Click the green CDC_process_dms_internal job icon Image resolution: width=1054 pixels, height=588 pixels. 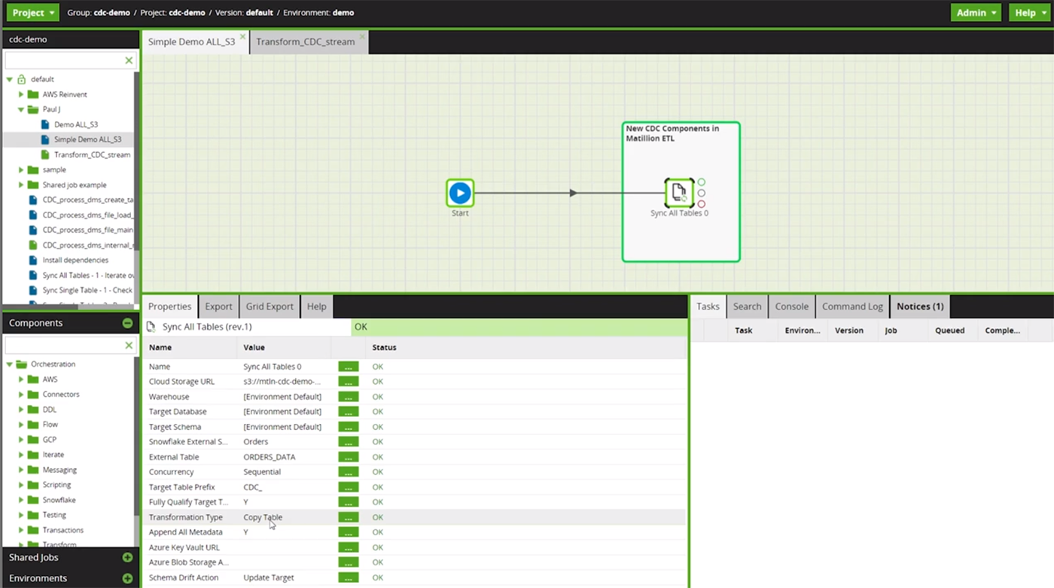[33, 245]
